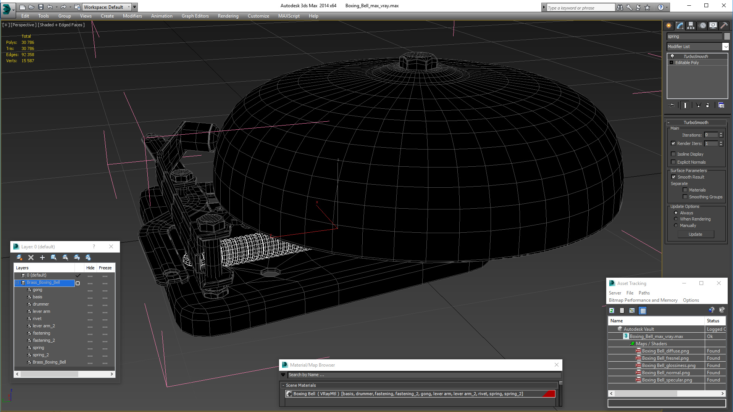Screen dimensions: 733x412
Task: Uncheck the Smooth Result checkbox
Action: click(x=673, y=177)
